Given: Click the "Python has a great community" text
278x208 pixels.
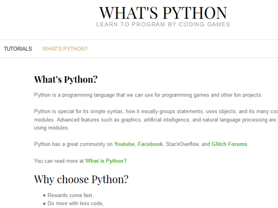Looking at the screenshot, I should point(73,144).
